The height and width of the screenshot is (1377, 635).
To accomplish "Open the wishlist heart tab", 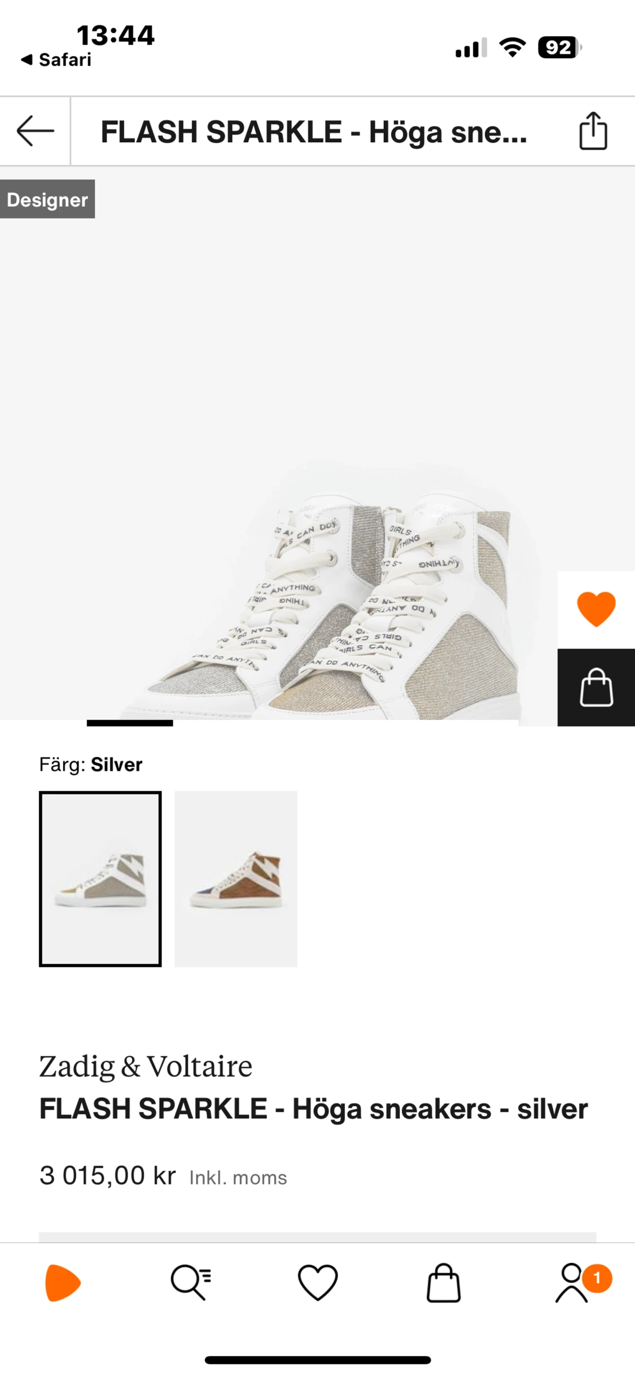I will click(318, 1283).
